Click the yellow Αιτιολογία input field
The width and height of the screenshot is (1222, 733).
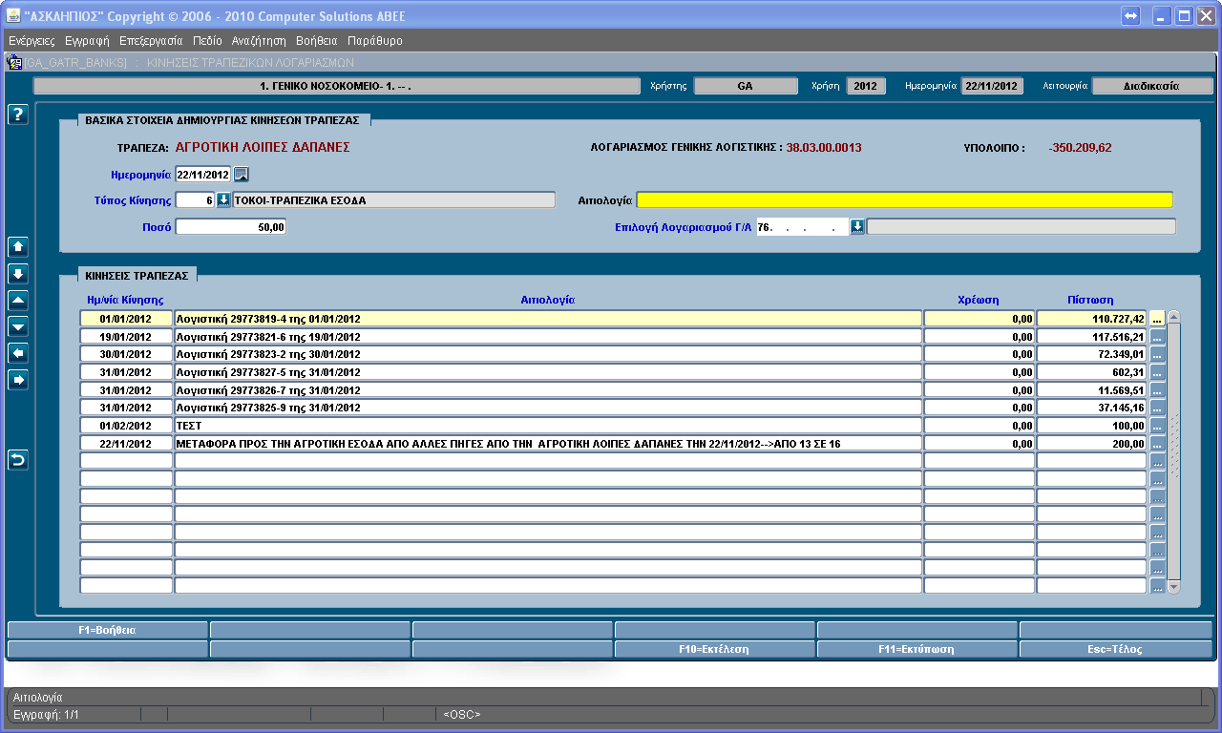(904, 200)
